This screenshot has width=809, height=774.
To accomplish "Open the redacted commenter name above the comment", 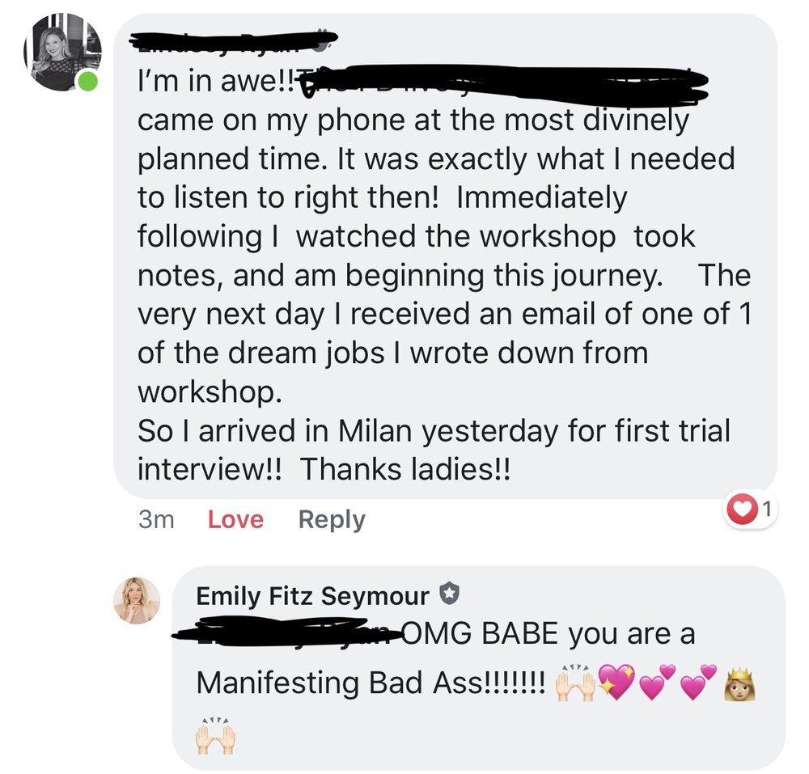I will click(x=227, y=39).
